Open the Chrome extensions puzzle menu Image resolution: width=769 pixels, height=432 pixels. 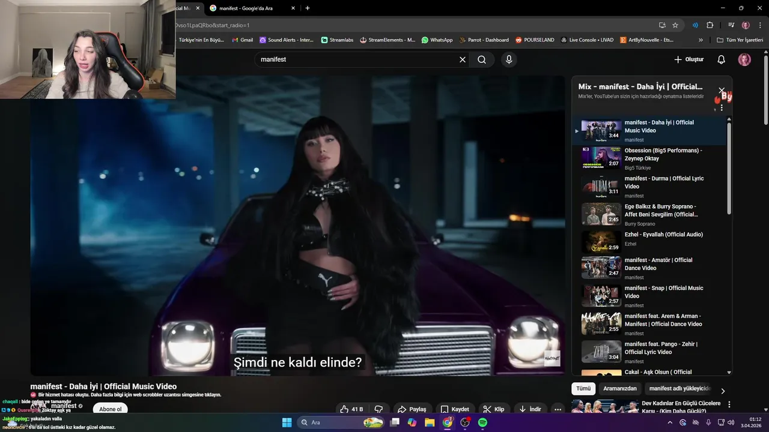point(710,25)
